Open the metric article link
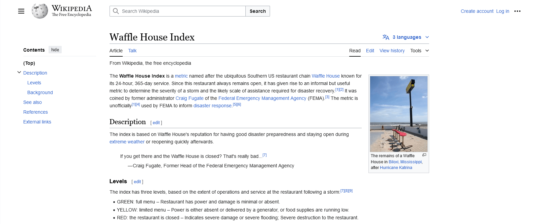This screenshot has height=224, width=538. tap(181, 76)
